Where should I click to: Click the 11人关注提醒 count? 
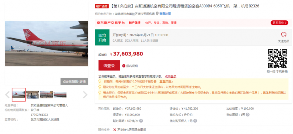pyautogui.click(x=149, y=41)
